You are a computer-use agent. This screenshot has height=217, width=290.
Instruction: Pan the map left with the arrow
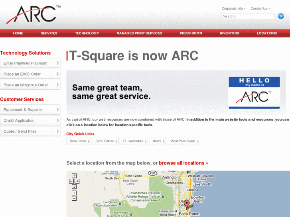71,181
